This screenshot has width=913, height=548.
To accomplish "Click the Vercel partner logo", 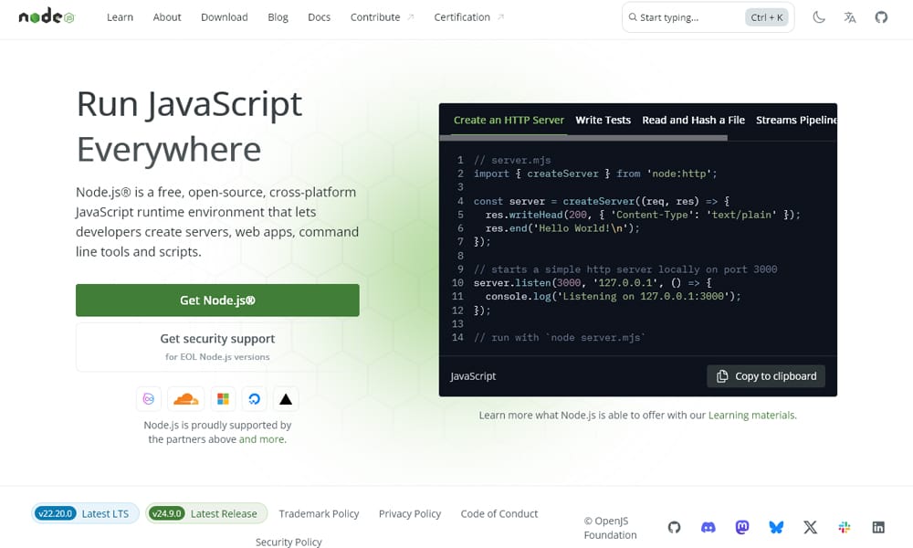I will coord(285,397).
